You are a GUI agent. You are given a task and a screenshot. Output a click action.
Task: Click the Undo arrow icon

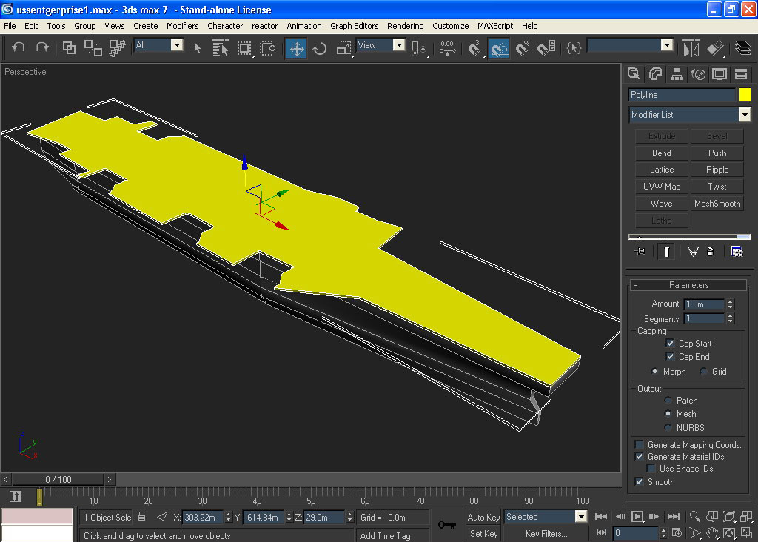pyautogui.click(x=18, y=47)
